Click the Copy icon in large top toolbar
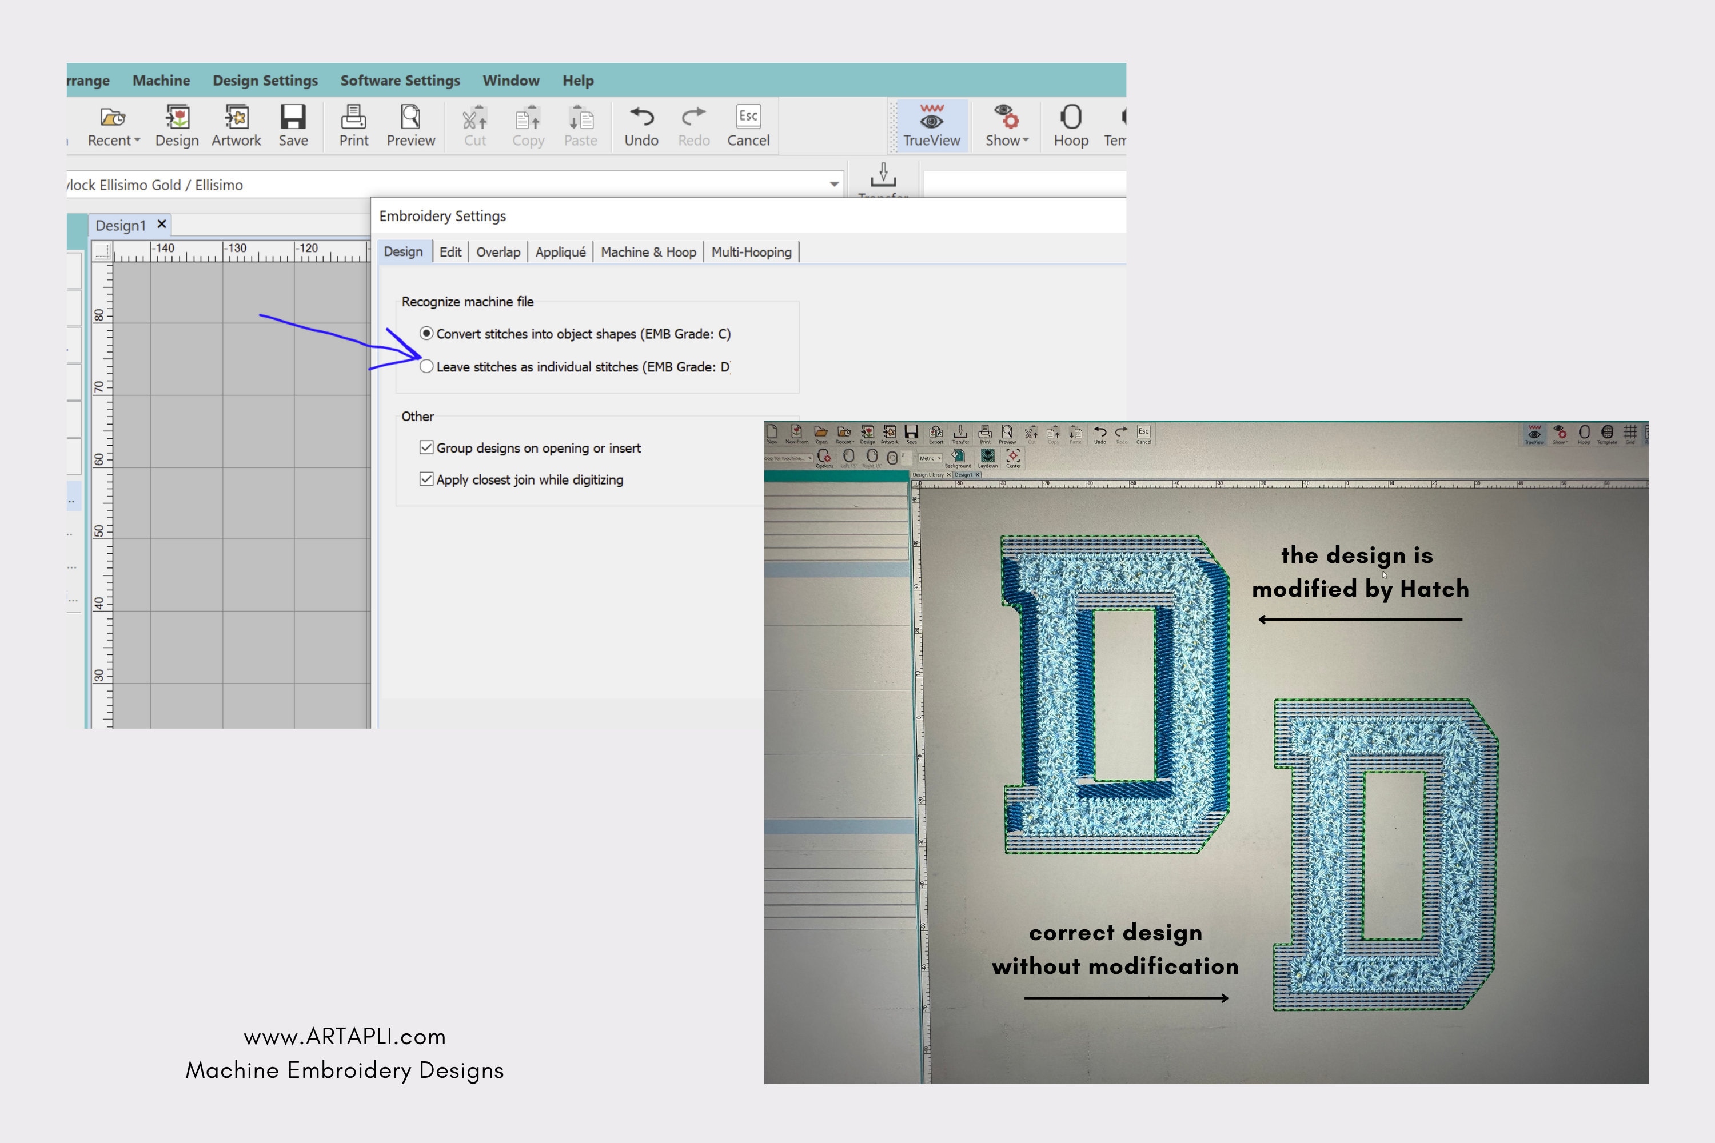The width and height of the screenshot is (1715, 1143). pyautogui.click(x=528, y=126)
